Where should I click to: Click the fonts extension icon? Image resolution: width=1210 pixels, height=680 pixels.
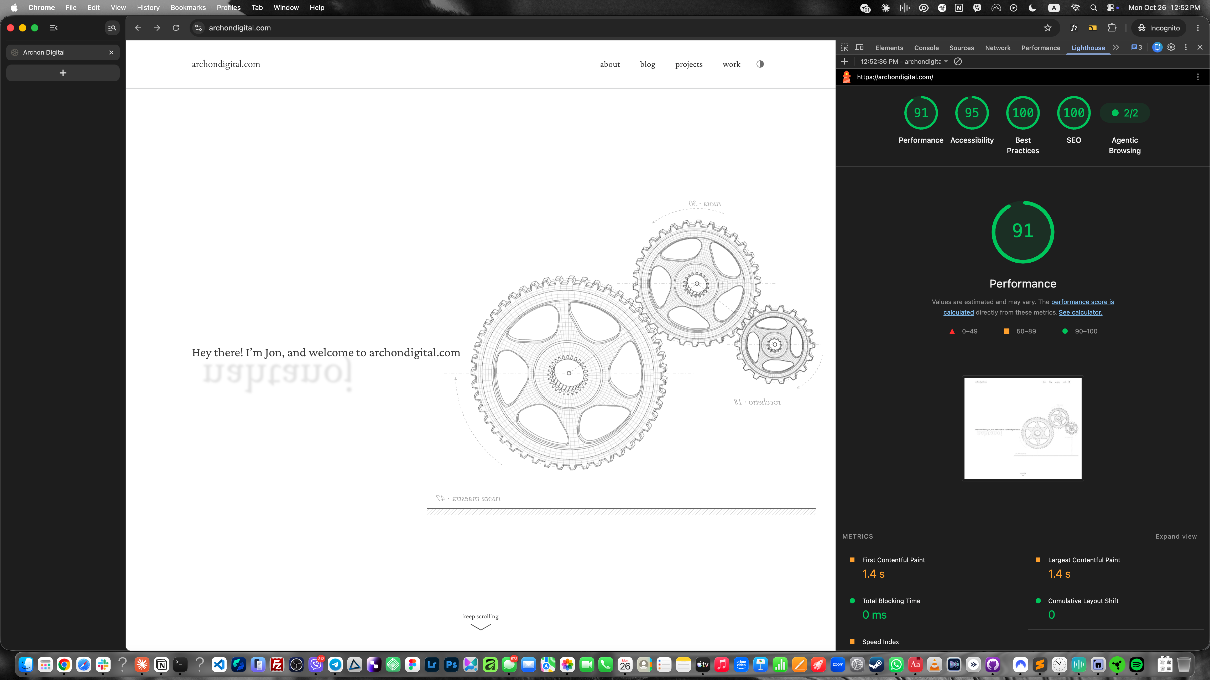[x=1074, y=28]
